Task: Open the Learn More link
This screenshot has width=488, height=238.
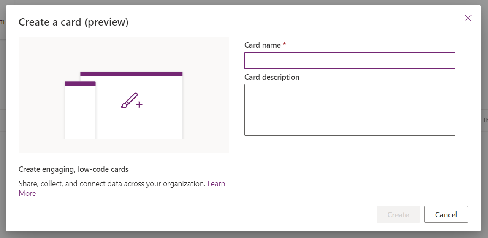Action: (216, 184)
